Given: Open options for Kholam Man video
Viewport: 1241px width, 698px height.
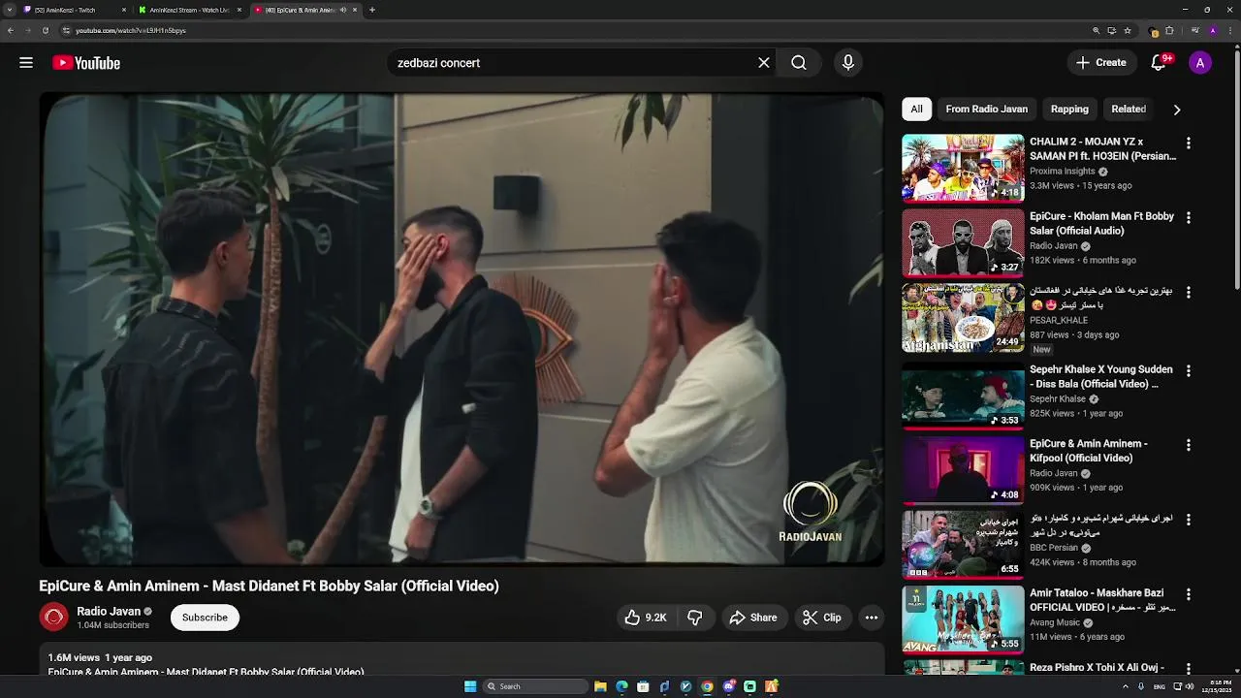Looking at the screenshot, I should point(1188,218).
